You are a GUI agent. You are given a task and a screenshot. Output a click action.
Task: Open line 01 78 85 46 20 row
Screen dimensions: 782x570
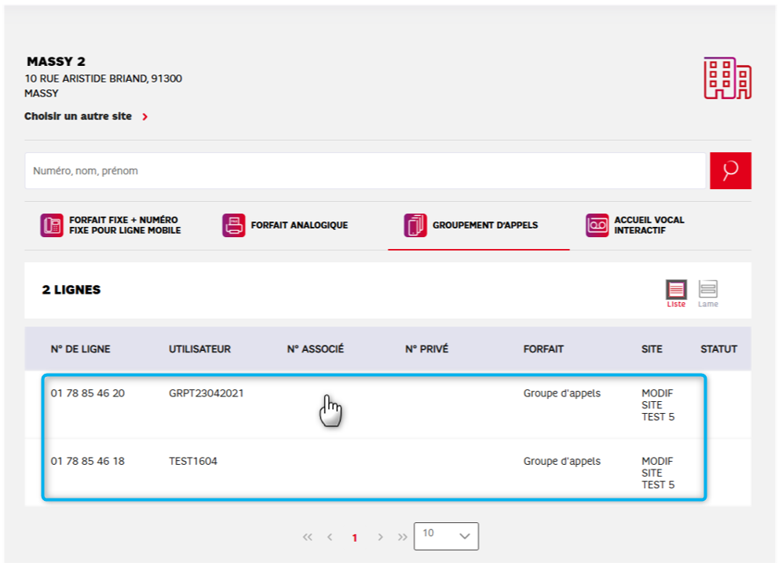click(87, 393)
